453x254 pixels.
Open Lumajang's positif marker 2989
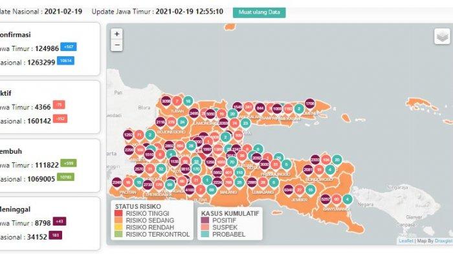click(x=252, y=182)
